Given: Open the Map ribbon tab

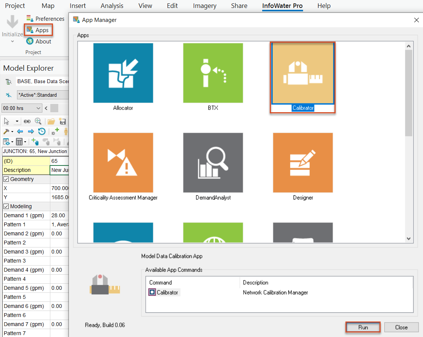Looking at the screenshot, I should point(48,6).
